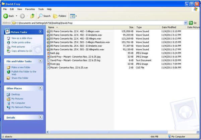The image size is (201, 140).
Task: Select 01 Piano Concerto Allegro wav icon
Action: [49, 31]
